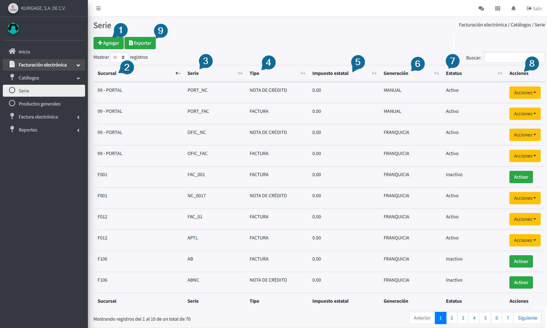Sort by Estatus column arrows
Viewport: 547px width, 328px height.
click(x=500, y=73)
